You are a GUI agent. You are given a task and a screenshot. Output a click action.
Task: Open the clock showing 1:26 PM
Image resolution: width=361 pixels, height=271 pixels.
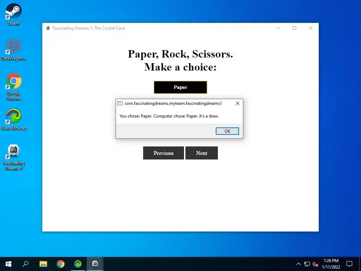[x=331, y=264]
